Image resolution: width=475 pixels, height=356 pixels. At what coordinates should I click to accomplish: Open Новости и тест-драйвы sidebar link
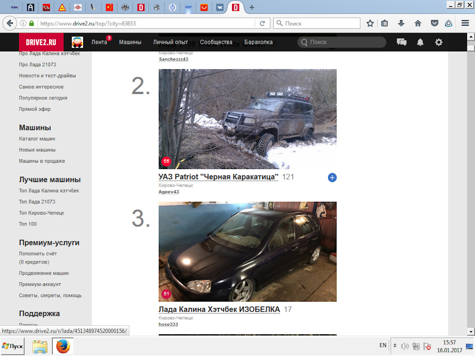pos(47,76)
